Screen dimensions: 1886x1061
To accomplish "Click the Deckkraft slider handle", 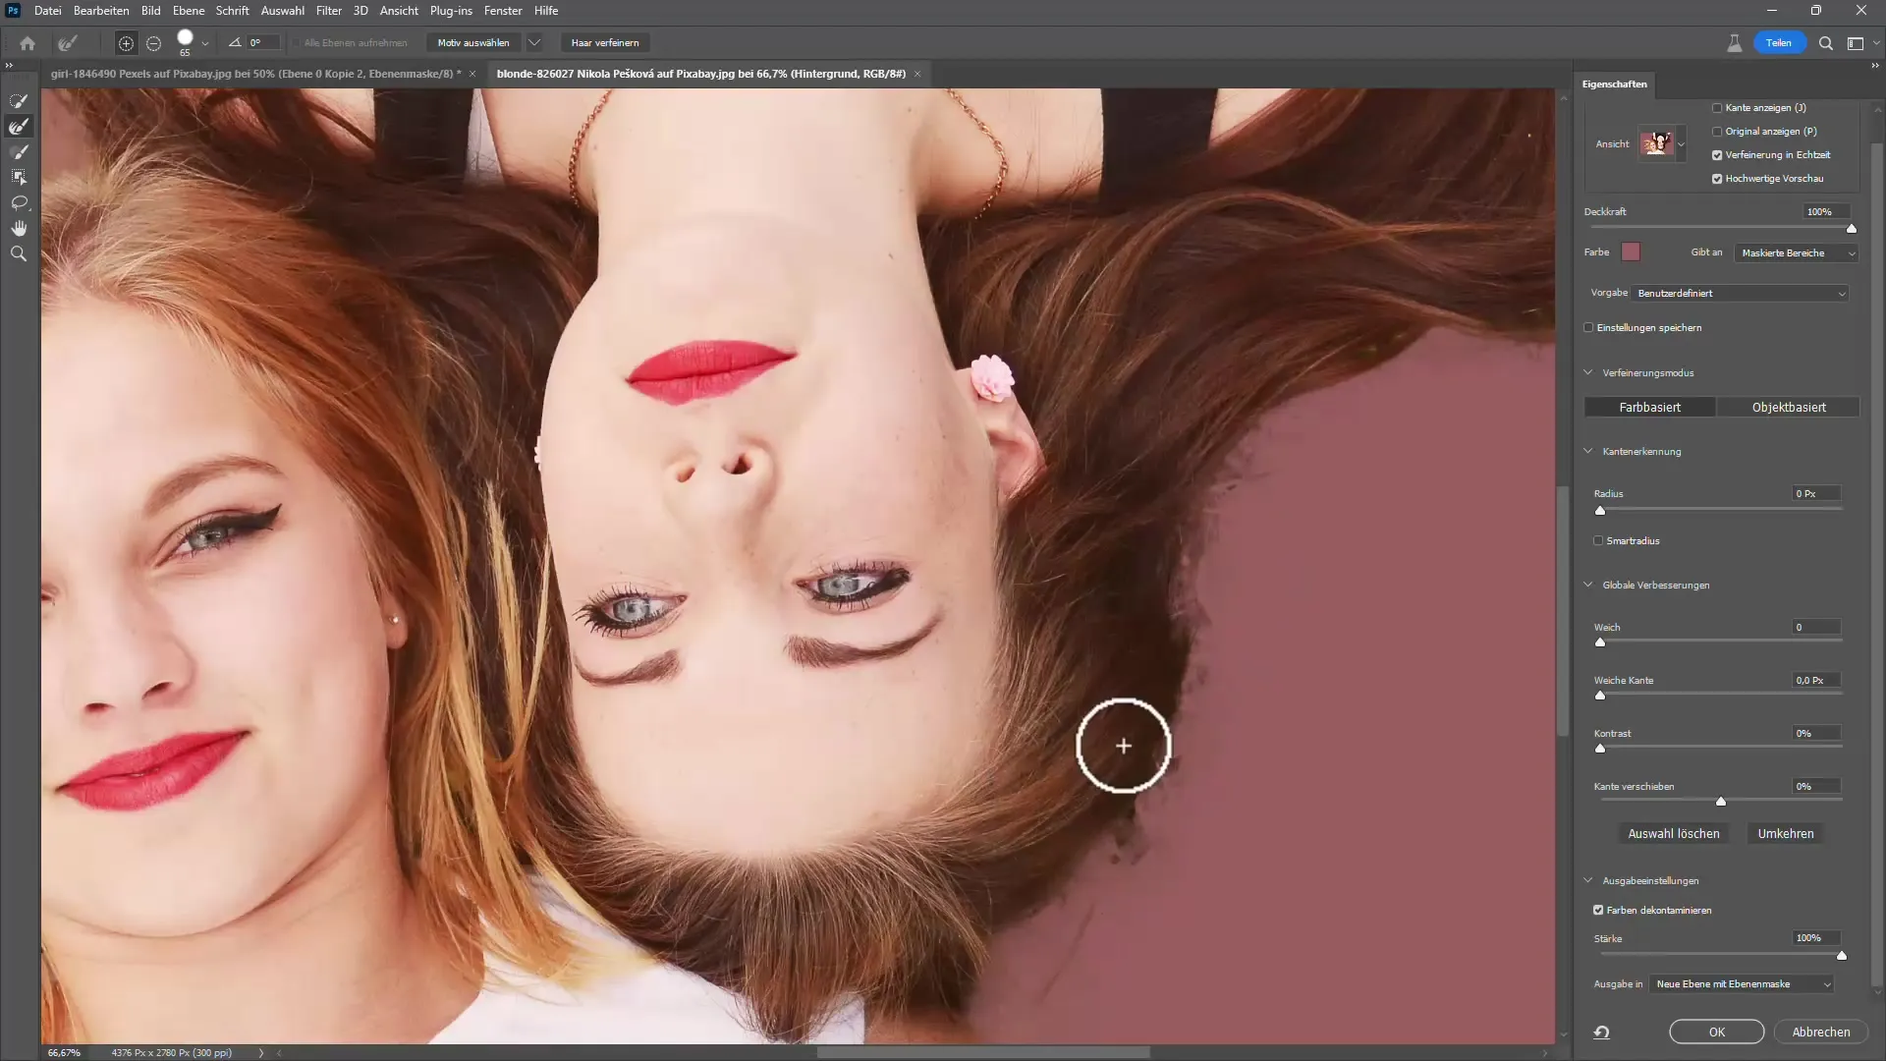I will (1852, 229).
